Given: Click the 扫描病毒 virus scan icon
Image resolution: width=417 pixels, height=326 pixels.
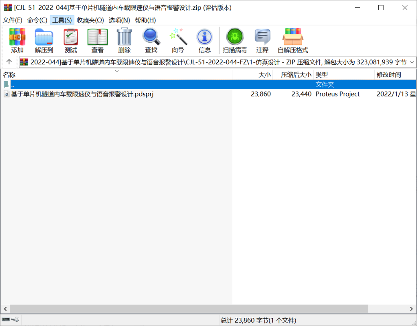Looking at the screenshot, I should [x=235, y=37].
